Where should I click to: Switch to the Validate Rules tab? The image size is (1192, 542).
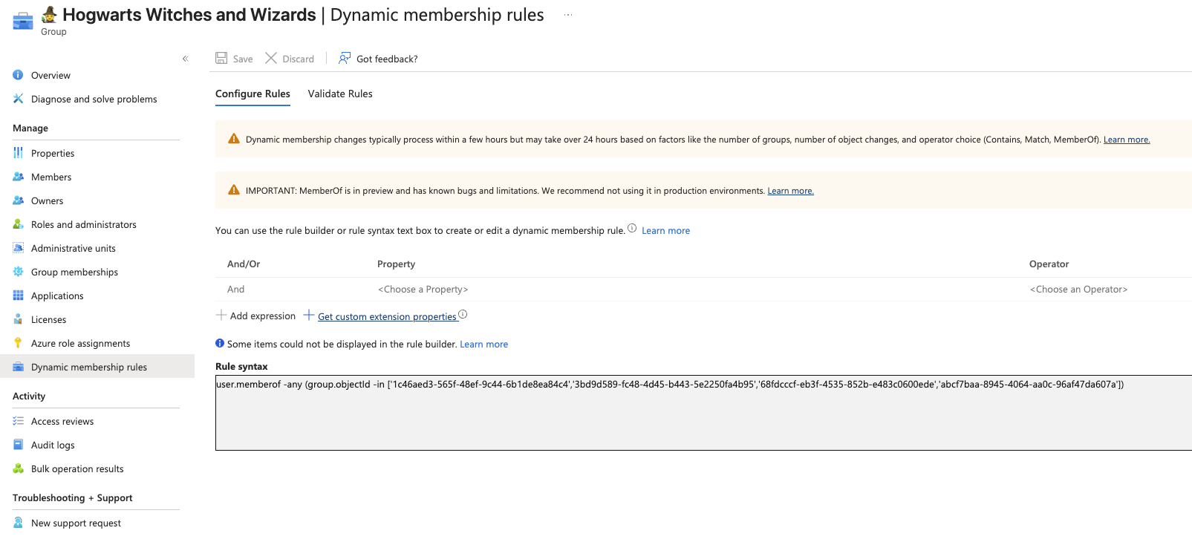[x=340, y=94]
